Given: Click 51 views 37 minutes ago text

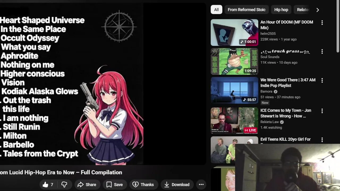Looking at the screenshot, I should [280, 97].
